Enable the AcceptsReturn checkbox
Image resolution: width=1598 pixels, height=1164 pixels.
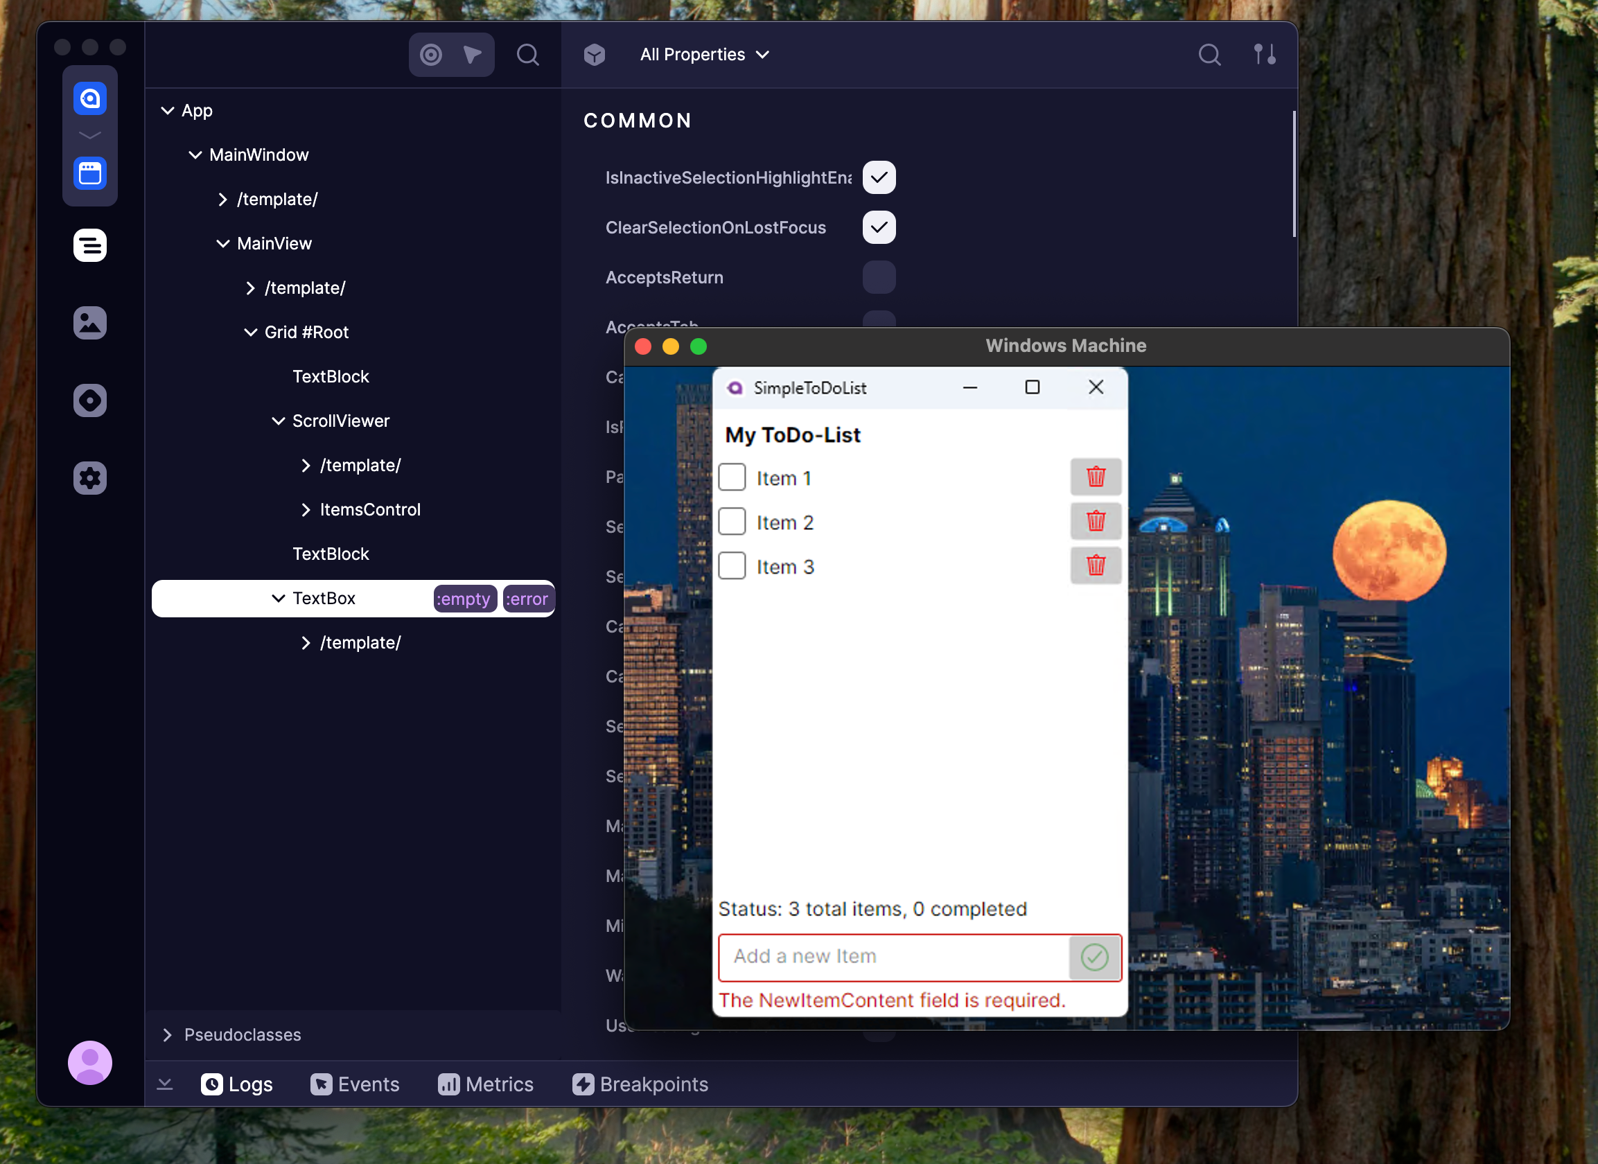879,277
